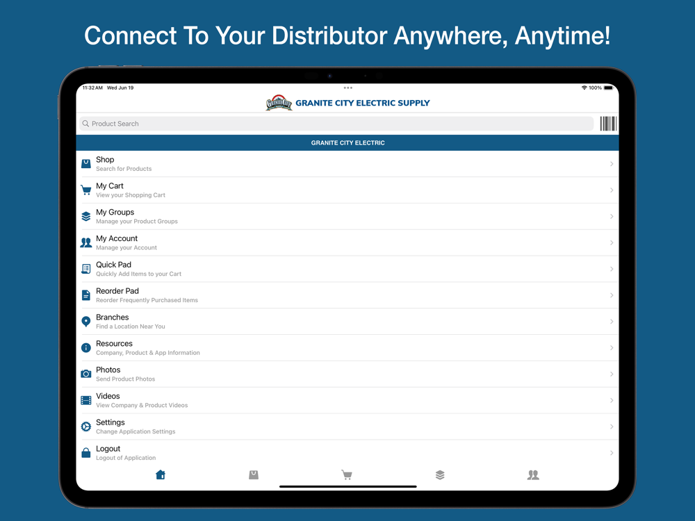Select the Cart tab in bottom bar
Screen dimensions: 695x521
tap(347, 475)
